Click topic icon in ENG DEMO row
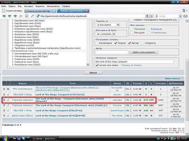The height and width of the screenshot is (141, 189). click(x=4, y=116)
